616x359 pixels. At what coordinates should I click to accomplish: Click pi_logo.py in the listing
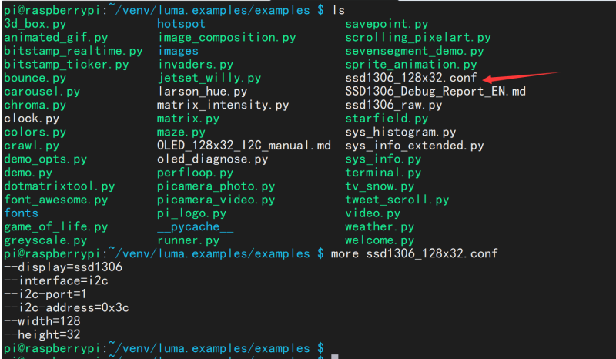pyautogui.click(x=192, y=213)
